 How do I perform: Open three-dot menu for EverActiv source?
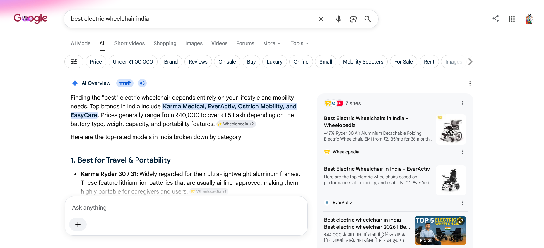point(463,203)
